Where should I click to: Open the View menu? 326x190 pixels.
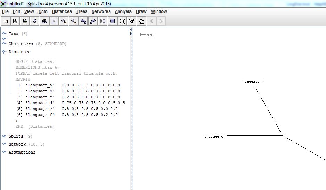coord(29,11)
